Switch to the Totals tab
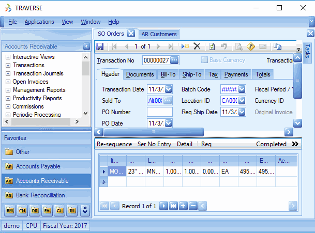 263,74
